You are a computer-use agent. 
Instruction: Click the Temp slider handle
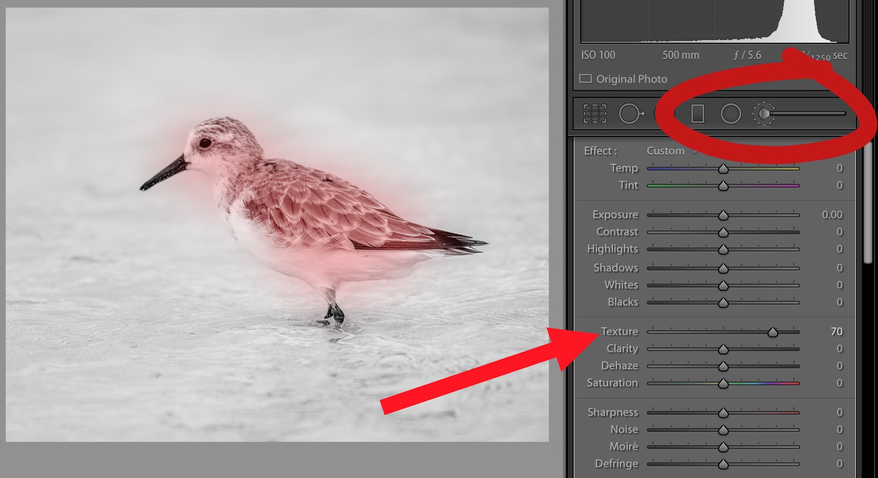pos(723,169)
